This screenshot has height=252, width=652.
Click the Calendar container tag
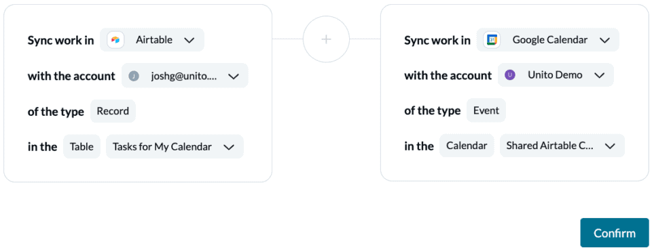(467, 146)
